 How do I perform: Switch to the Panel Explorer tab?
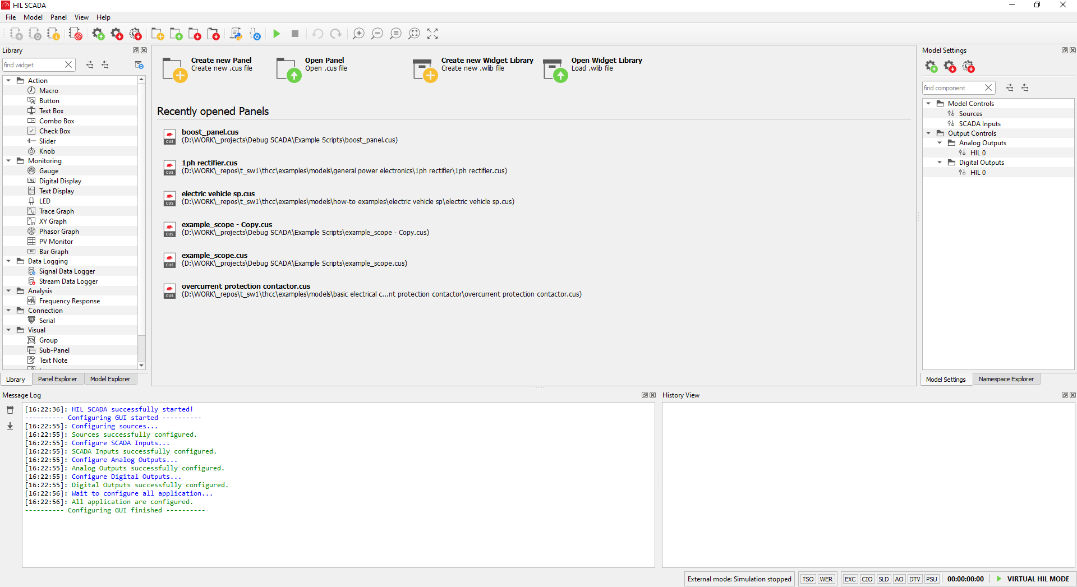(x=57, y=380)
